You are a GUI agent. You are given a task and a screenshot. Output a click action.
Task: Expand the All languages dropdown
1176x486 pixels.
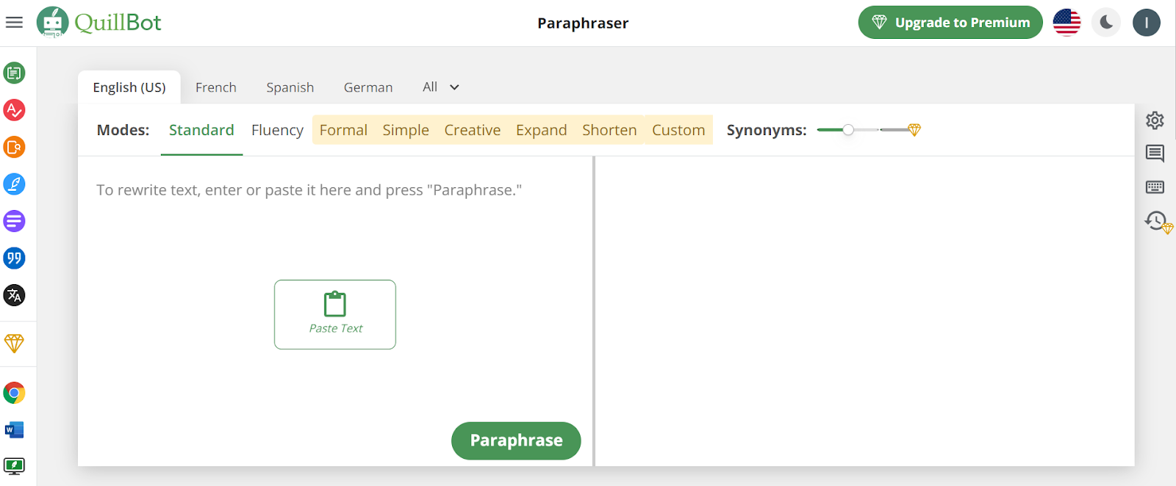click(441, 87)
